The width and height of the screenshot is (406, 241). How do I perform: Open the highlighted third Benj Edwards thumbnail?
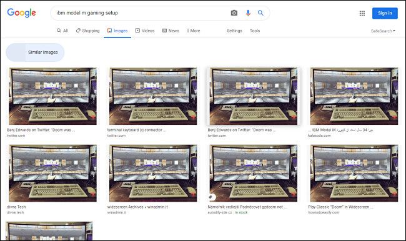tap(254, 96)
